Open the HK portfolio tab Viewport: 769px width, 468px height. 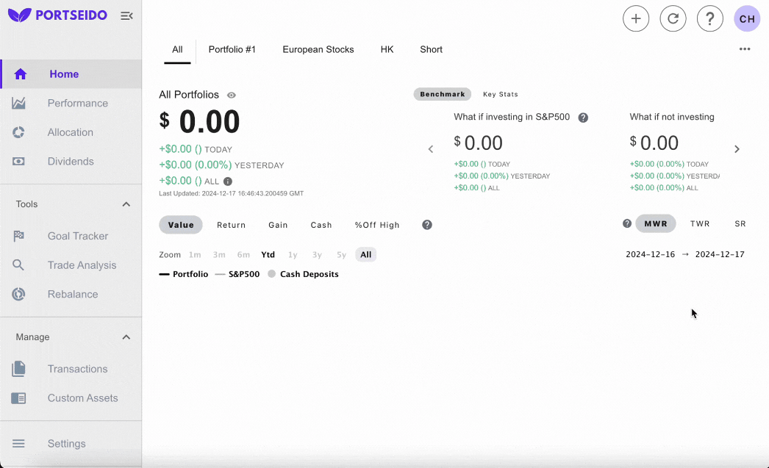[x=387, y=49]
